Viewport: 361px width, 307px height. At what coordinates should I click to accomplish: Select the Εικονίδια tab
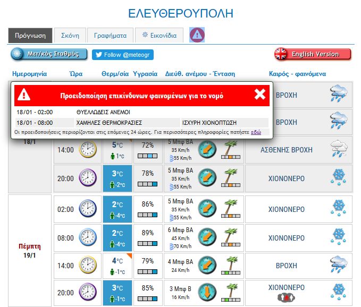159,36
